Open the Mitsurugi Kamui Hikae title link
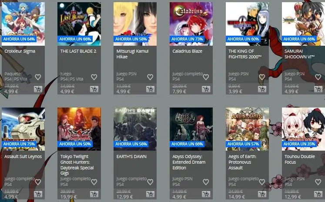325x202 pixels. [x=132, y=54]
